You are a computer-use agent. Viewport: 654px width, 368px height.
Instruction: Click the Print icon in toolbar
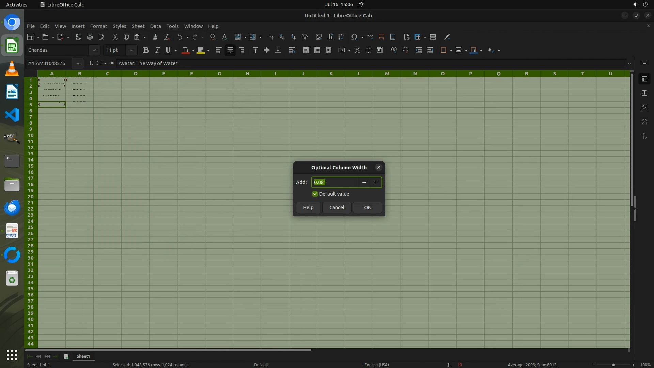pos(90,37)
